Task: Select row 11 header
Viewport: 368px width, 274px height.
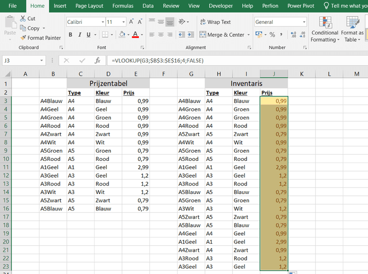Action: (x=6, y=167)
